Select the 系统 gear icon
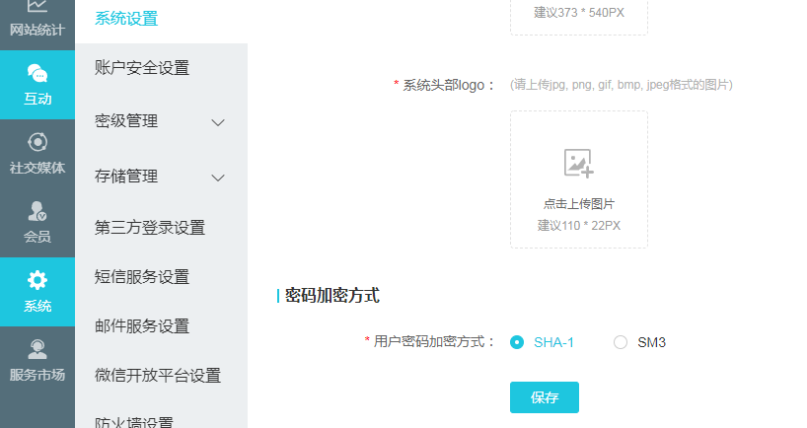This screenshot has width=807, height=428. point(37,280)
